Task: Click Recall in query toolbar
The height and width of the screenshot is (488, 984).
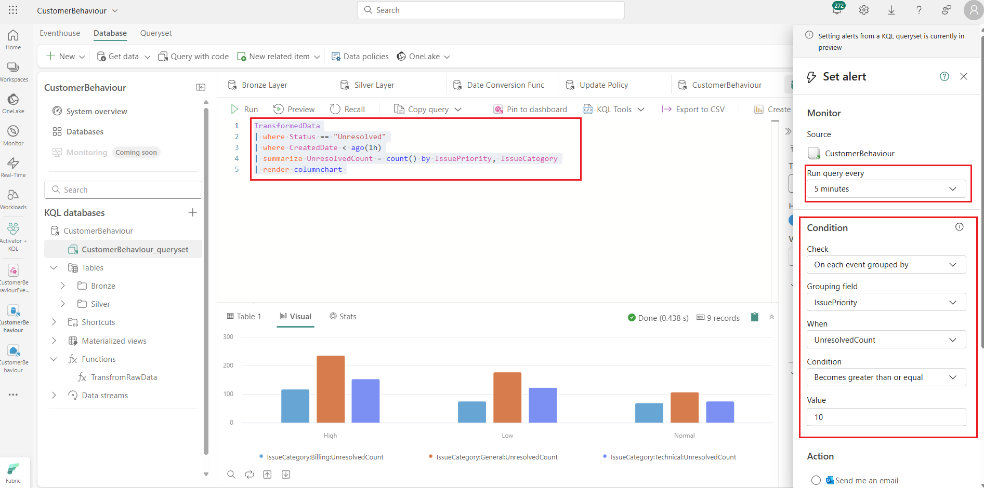Action: (x=348, y=109)
